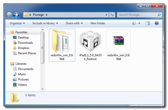
Task: Open the Organize menu
Action: 17,23
